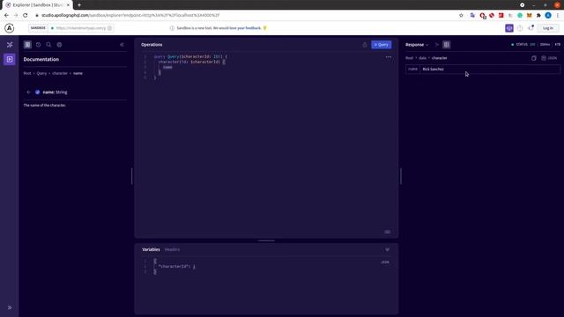Copy the response with the copy icon
The height and width of the screenshot is (317, 564).
tap(534, 58)
